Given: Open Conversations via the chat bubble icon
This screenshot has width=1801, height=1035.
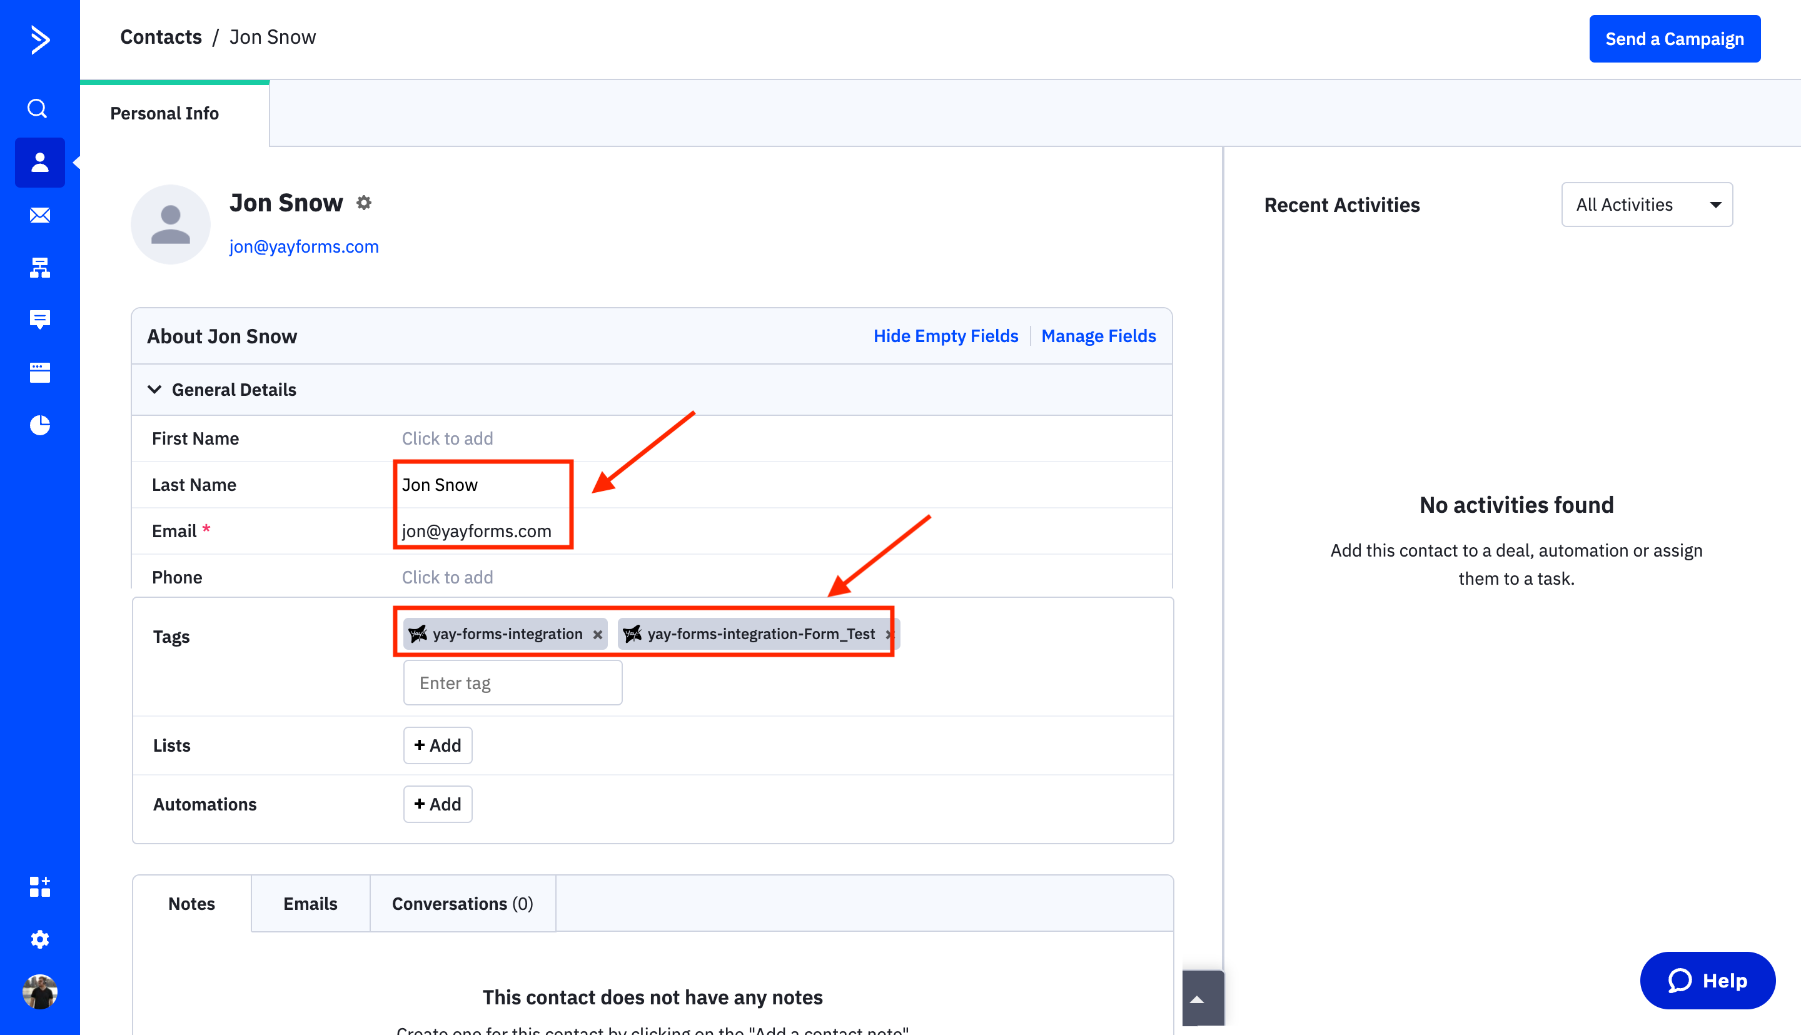Looking at the screenshot, I should (39, 319).
